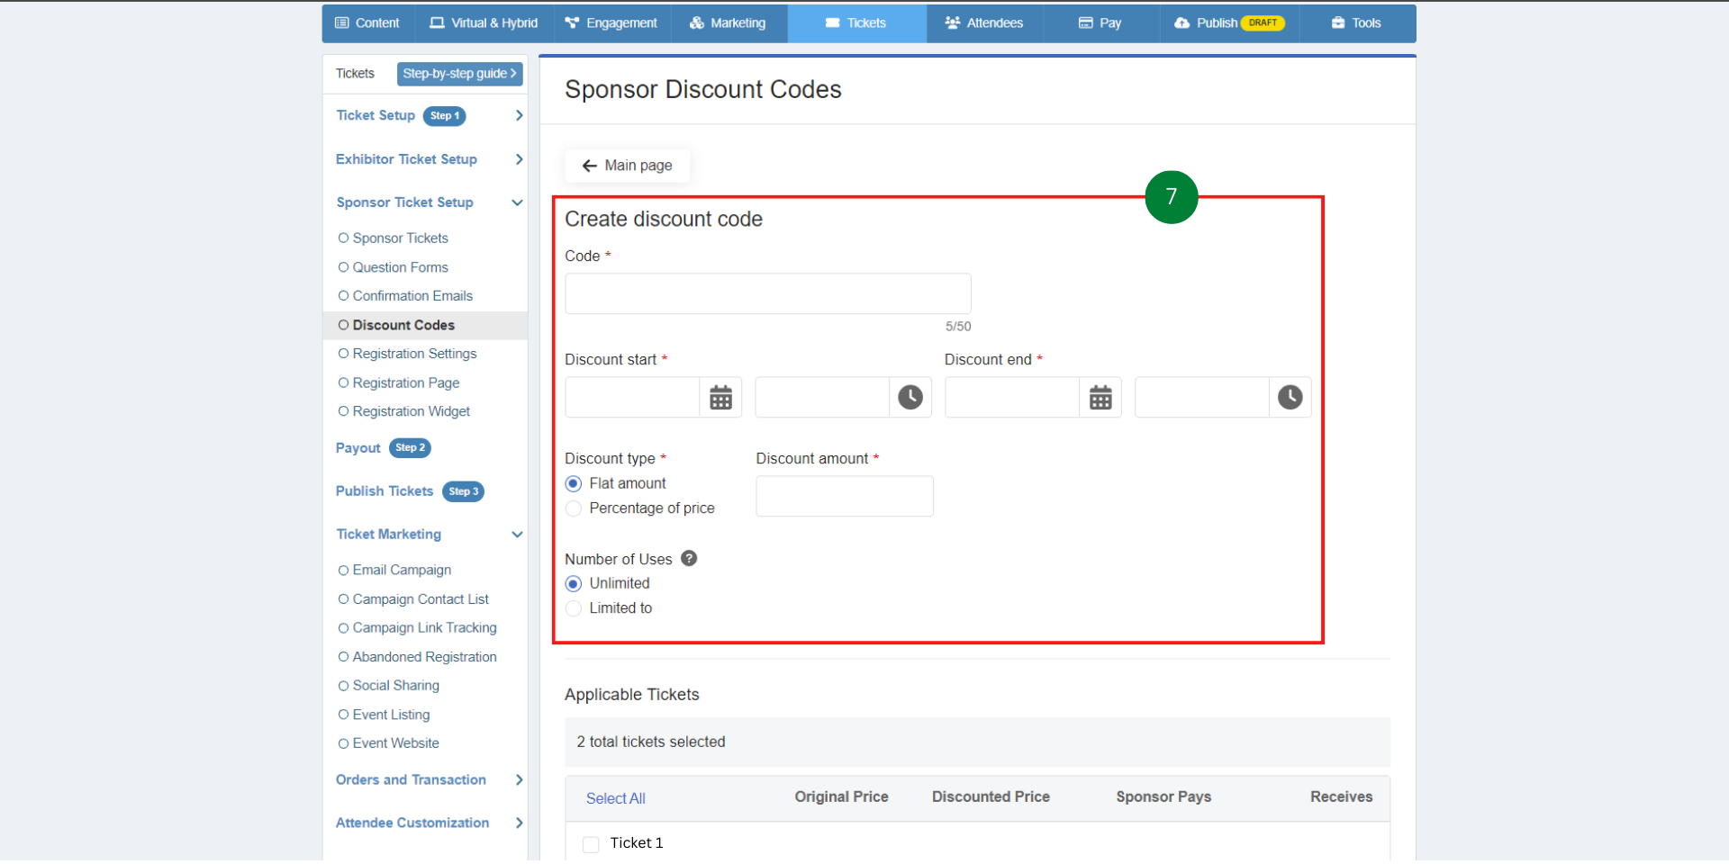Open Question Forms in sidebar
This screenshot has height=864, width=1729.
coord(400,267)
